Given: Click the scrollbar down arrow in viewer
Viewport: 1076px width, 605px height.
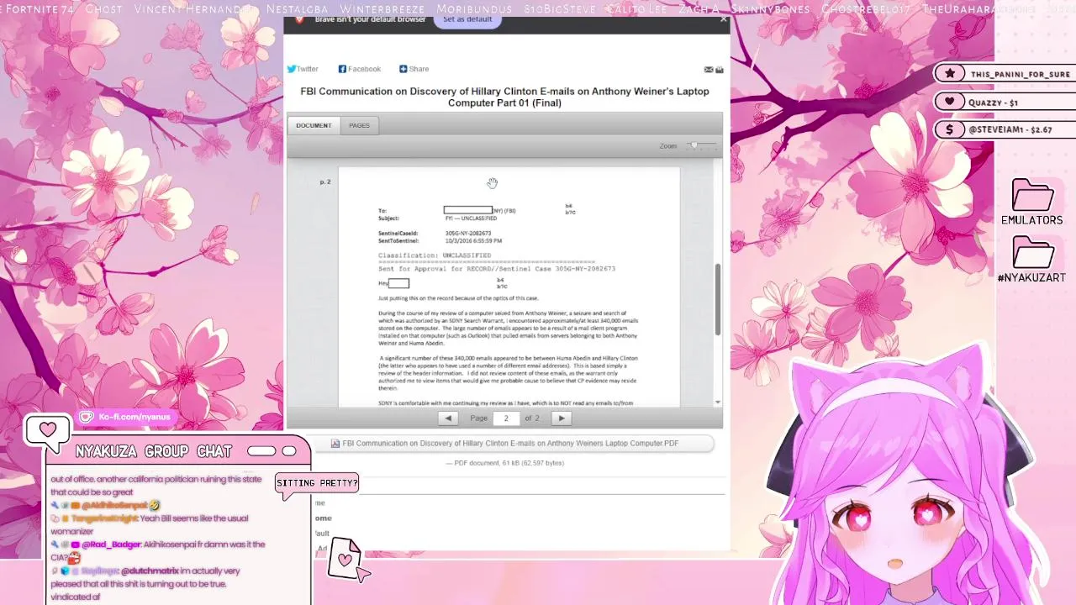Looking at the screenshot, I should point(718,402).
